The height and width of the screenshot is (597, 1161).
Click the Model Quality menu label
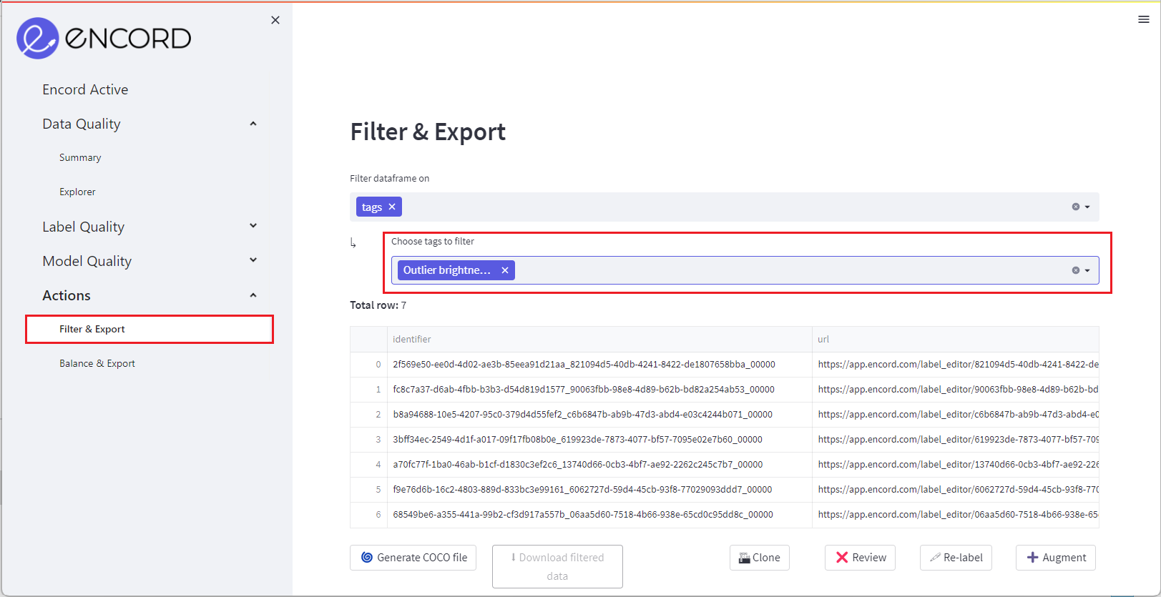click(87, 261)
